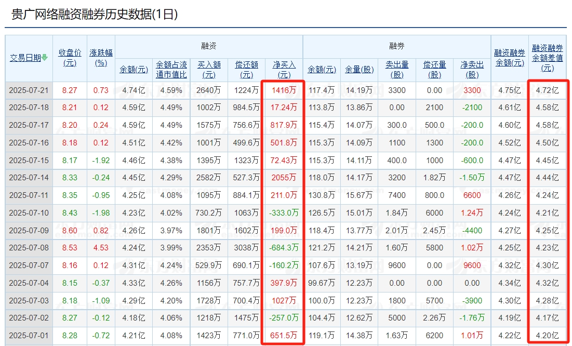Sort by 净卖出(股) column header
572x346 pixels.
tap(472, 70)
